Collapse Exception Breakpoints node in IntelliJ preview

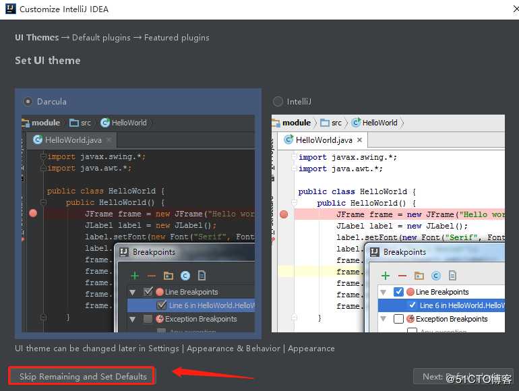click(x=384, y=320)
